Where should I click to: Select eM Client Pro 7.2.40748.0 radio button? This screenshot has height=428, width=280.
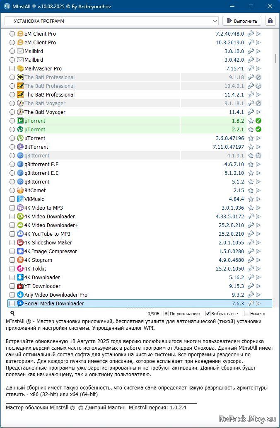coord(12,34)
